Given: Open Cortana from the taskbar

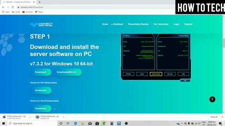Looking at the screenshot, I should pos(61,123).
